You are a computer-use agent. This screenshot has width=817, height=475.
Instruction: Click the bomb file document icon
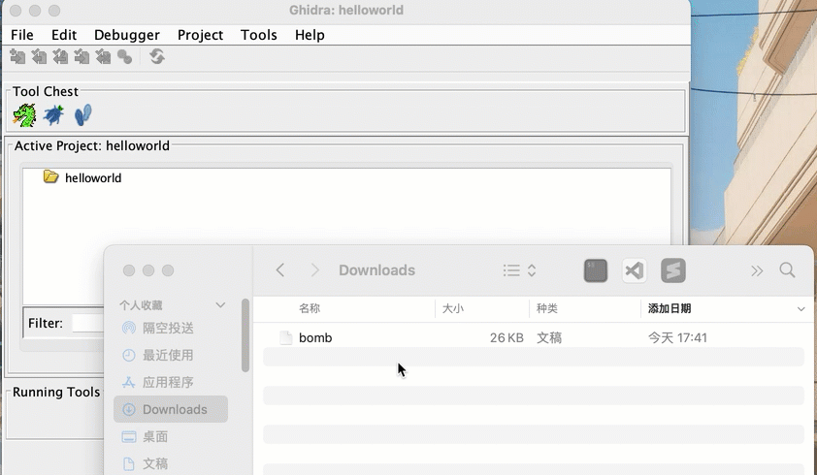pyautogui.click(x=285, y=337)
